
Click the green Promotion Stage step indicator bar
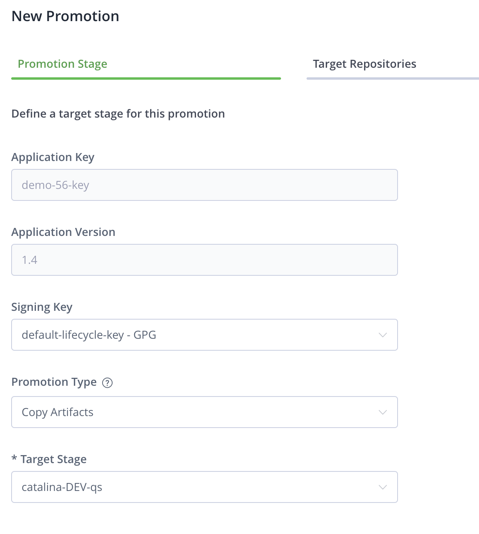[146, 79]
